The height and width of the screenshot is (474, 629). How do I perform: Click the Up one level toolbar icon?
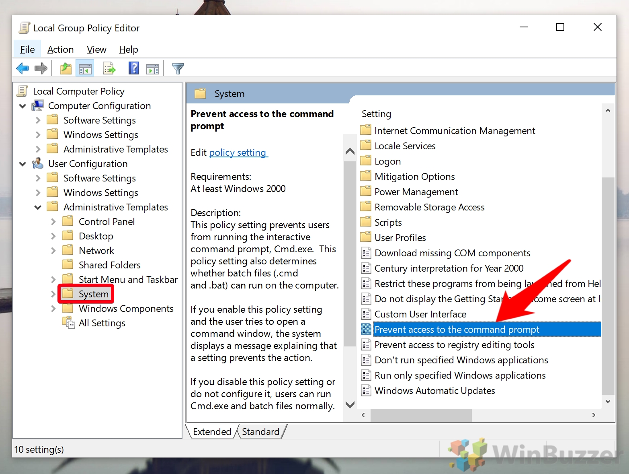(x=66, y=68)
